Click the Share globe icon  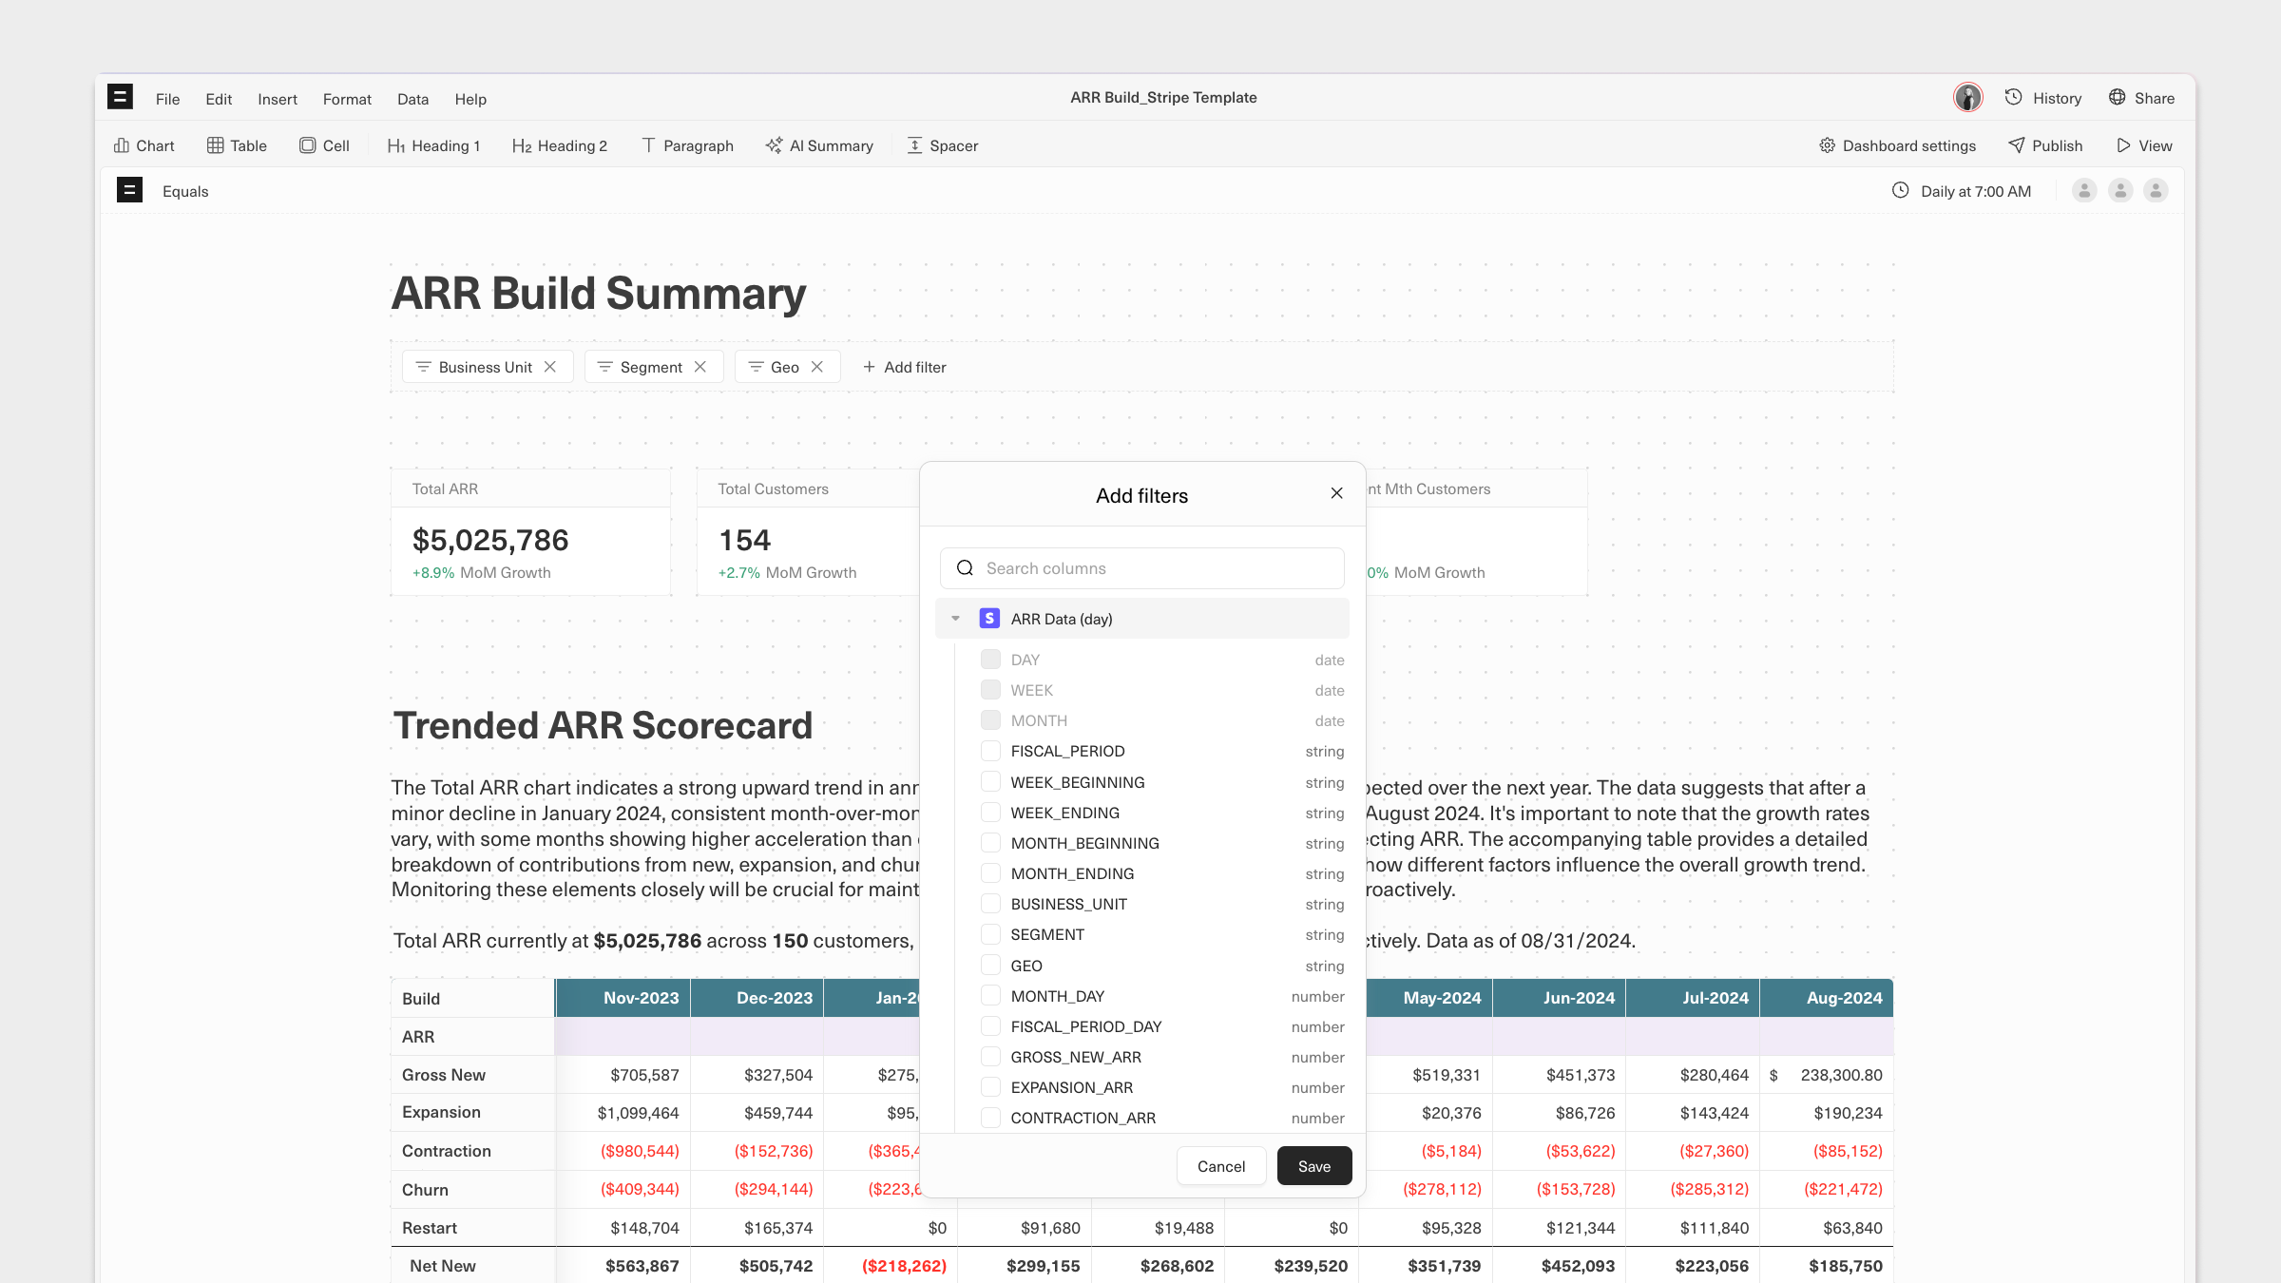point(2118,97)
